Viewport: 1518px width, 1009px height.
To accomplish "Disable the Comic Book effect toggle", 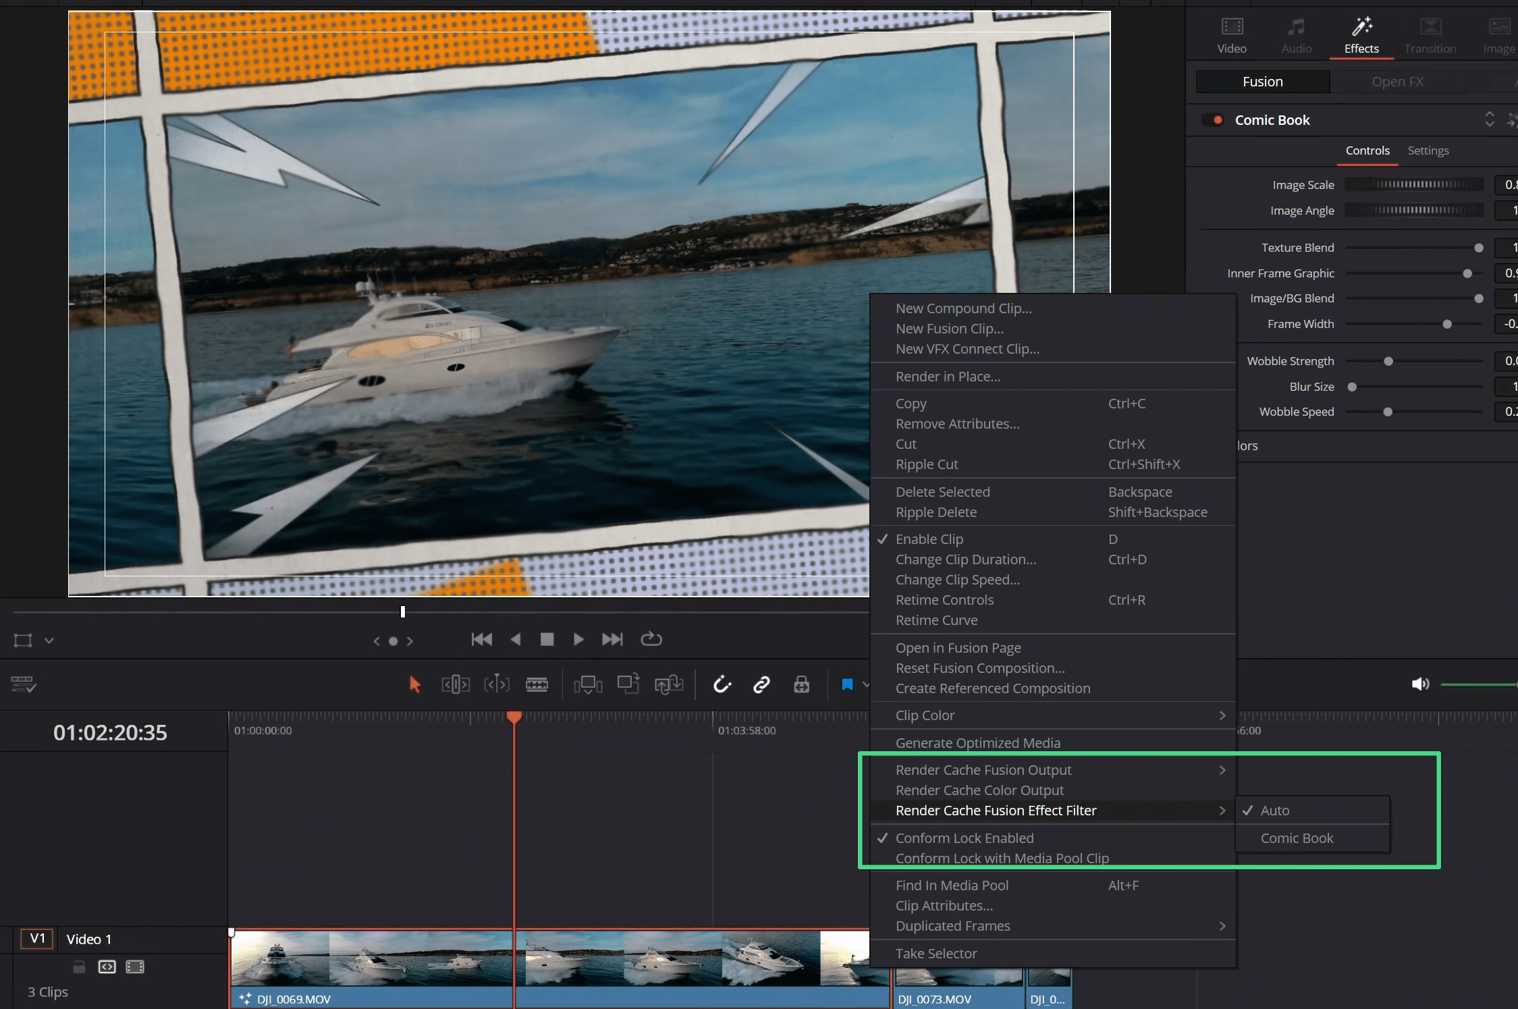I will pyautogui.click(x=1213, y=120).
